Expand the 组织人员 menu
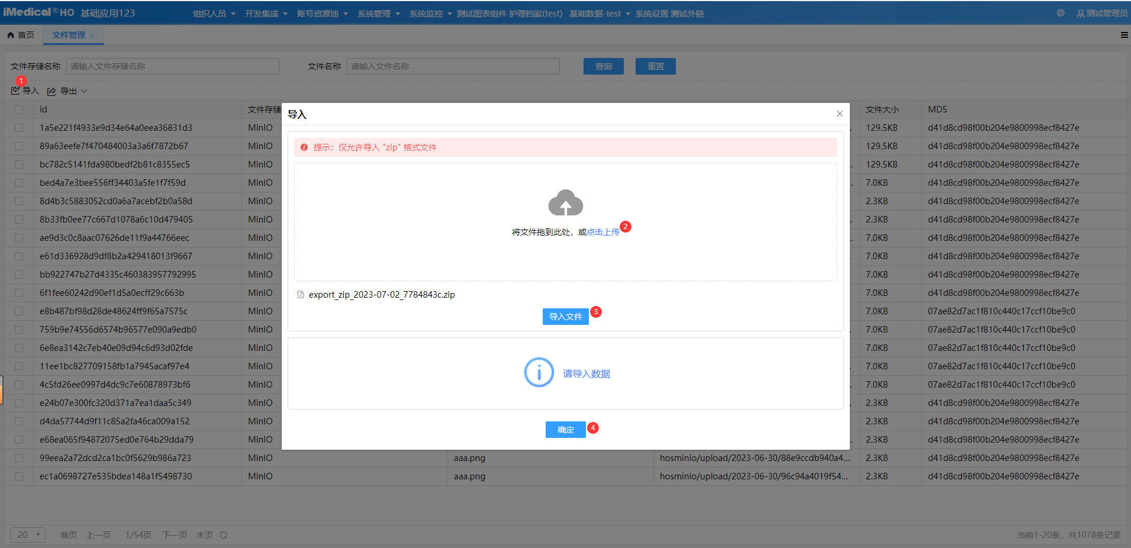This screenshot has width=1131, height=548. coord(214,14)
